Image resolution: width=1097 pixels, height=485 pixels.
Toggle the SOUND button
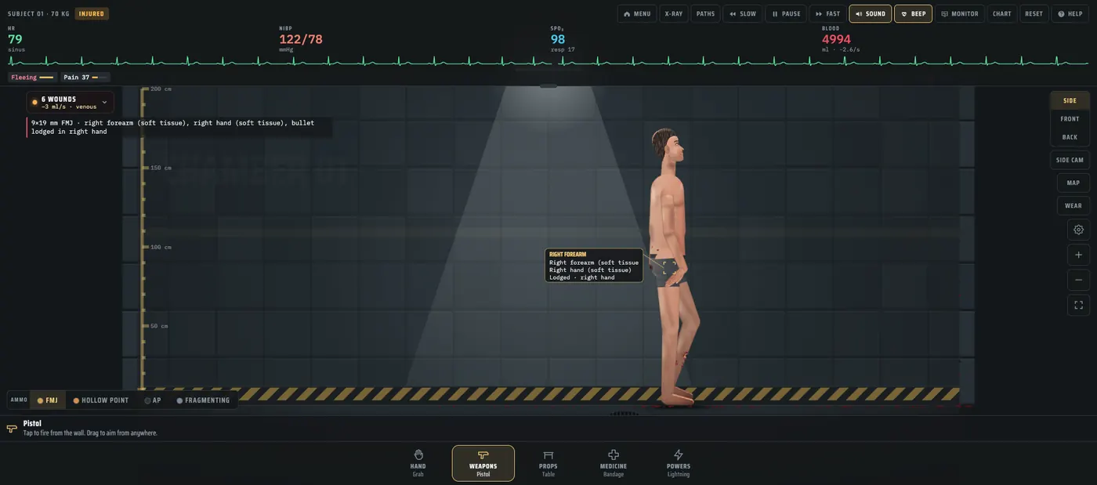(x=870, y=13)
